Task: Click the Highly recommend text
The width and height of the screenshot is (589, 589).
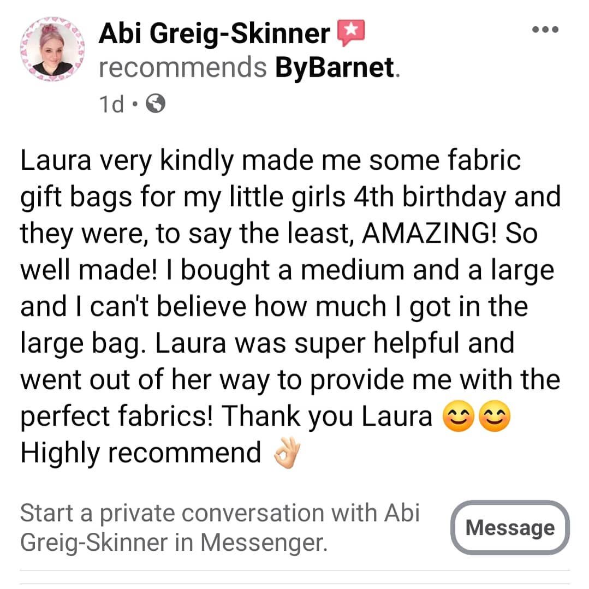Action: 140,453
